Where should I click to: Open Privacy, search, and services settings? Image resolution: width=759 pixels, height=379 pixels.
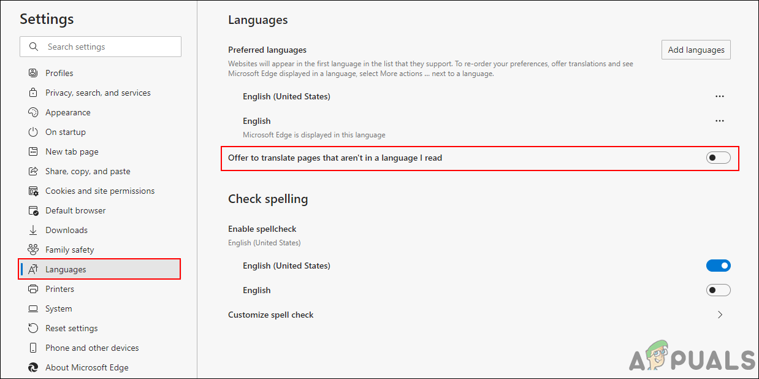(33, 92)
